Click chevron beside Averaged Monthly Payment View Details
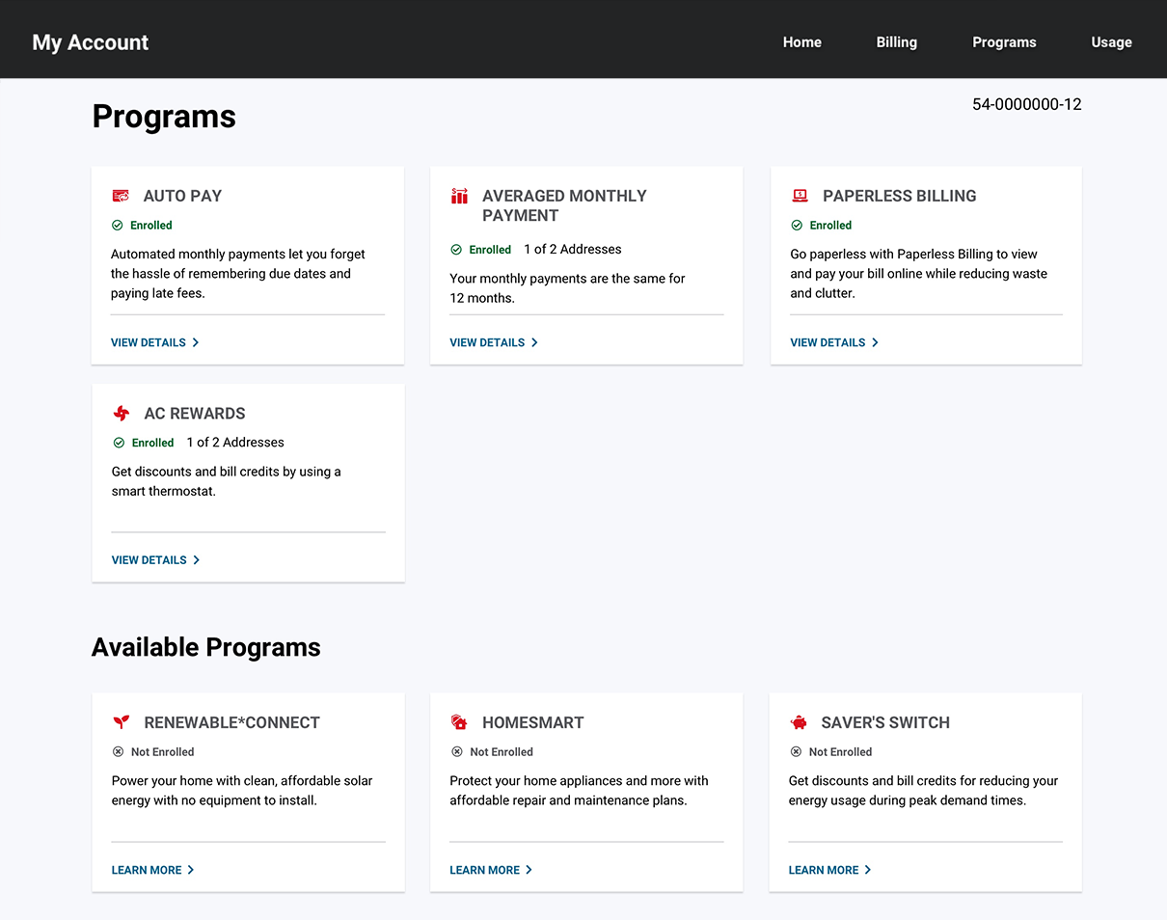The width and height of the screenshot is (1167, 920). [535, 342]
